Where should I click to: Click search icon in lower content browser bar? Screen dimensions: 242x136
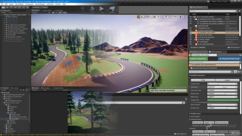click(183, 103)
